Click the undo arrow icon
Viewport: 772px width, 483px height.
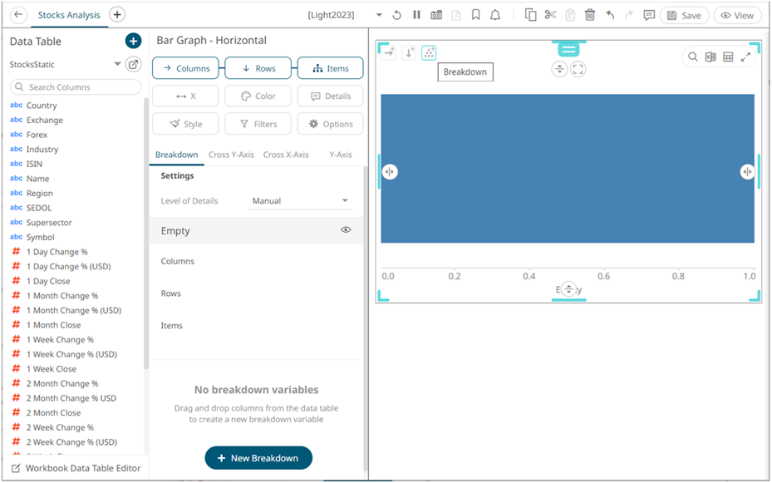tap(610, 15)
